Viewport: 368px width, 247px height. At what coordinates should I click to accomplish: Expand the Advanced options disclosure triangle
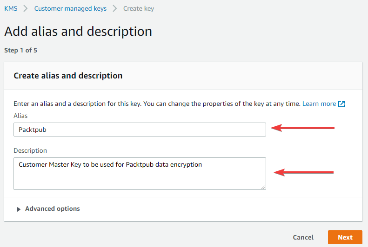(x=19, y=209)
